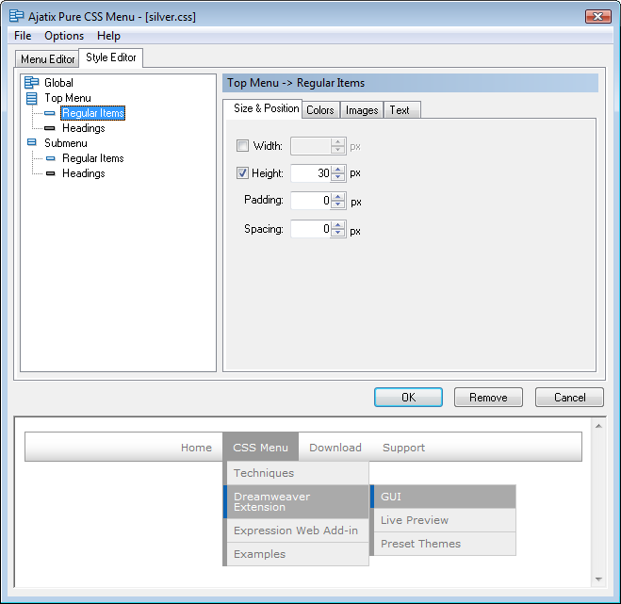
Task: Confirm with the OK button
Action: pyautogui.click(x=408, y=398)
